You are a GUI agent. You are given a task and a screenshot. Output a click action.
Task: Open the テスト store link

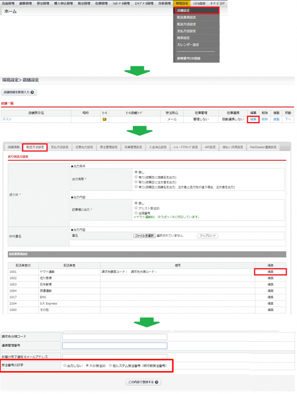coord(7,119)
